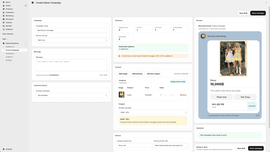Click the Dress product thumbnail in table

tap(121, 95)
